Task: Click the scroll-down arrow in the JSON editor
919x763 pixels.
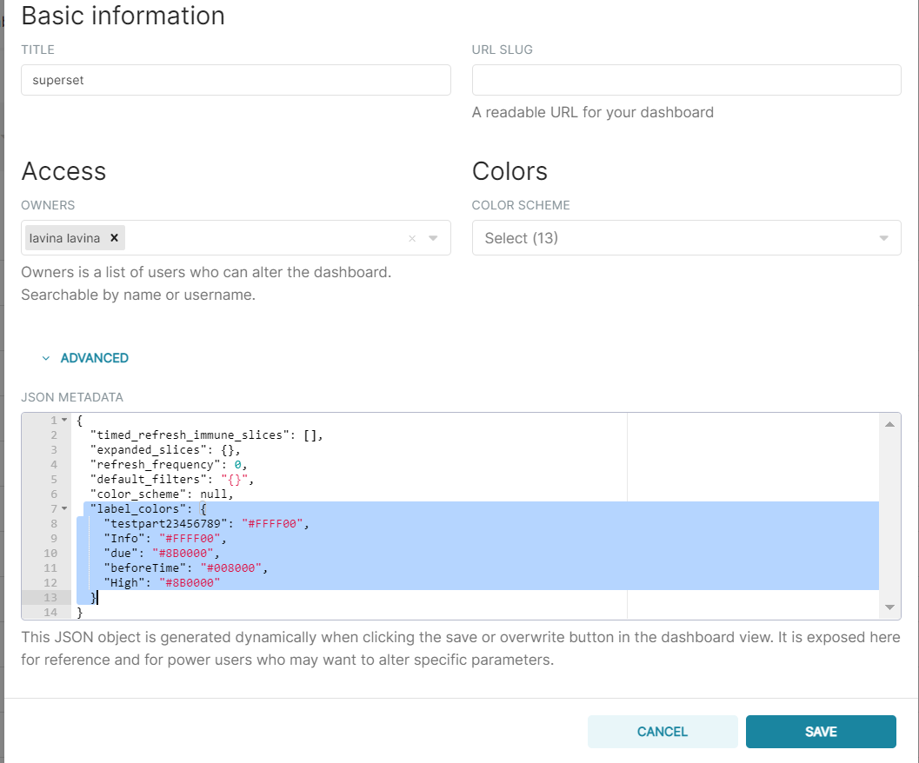Action: click(x=889, y=606)
